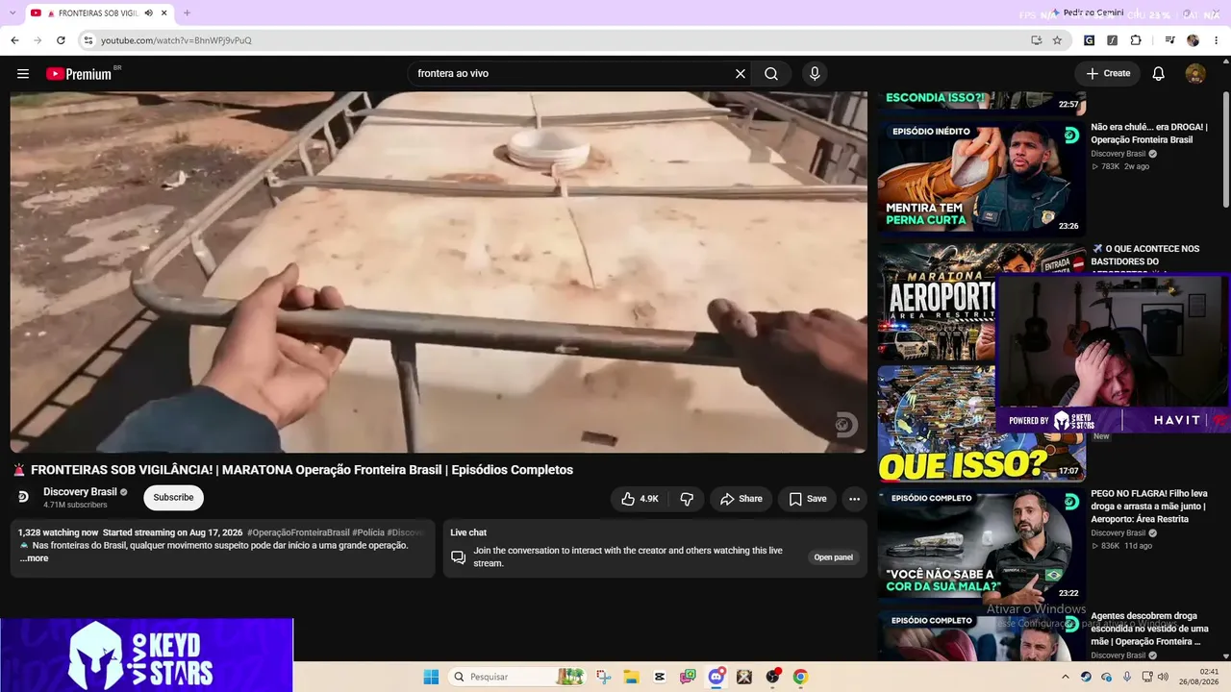The width and height of the screenshot is (1231, 692).
Task: Click the taskbar Pesquisar search box
Action: (x=517, y=677)
